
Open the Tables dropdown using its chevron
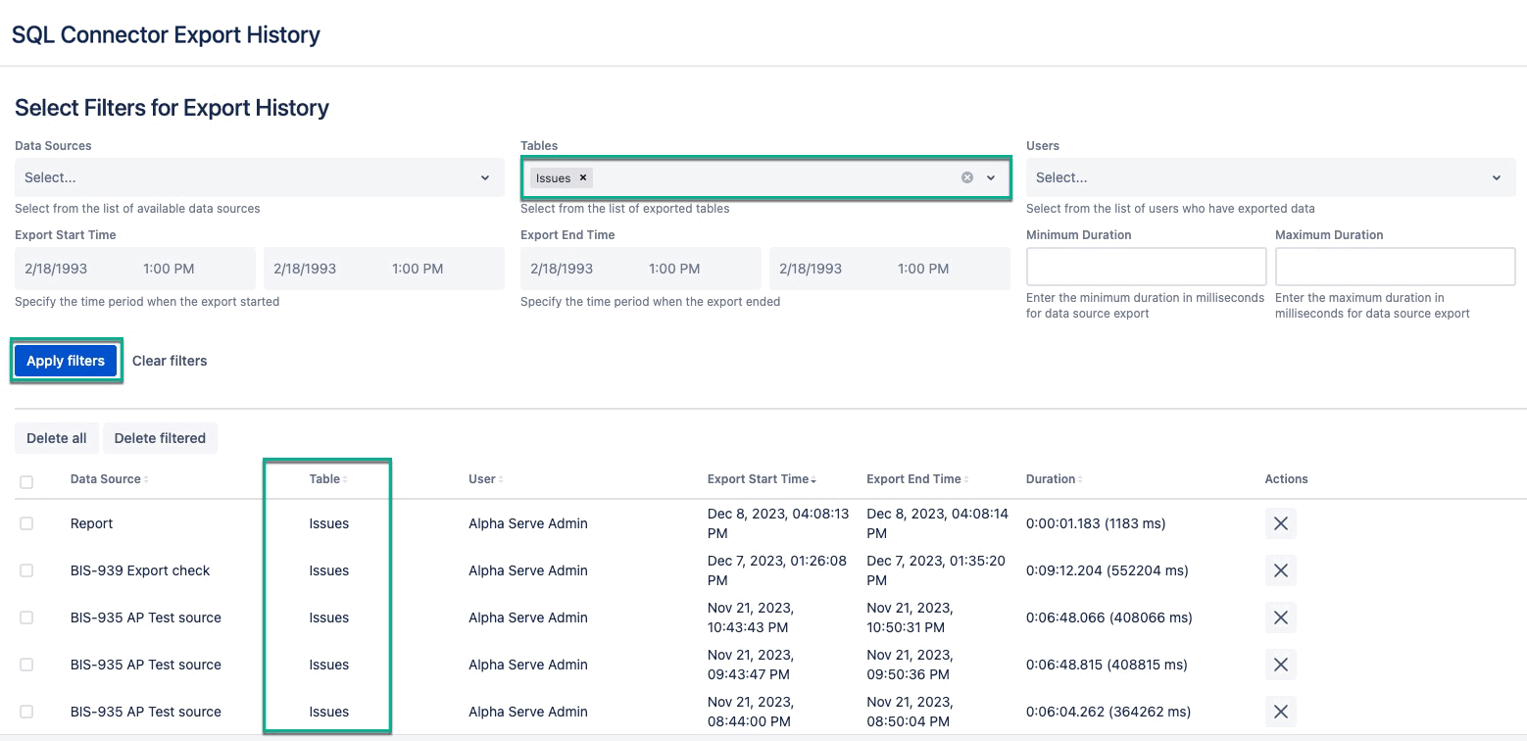[993, 177]
